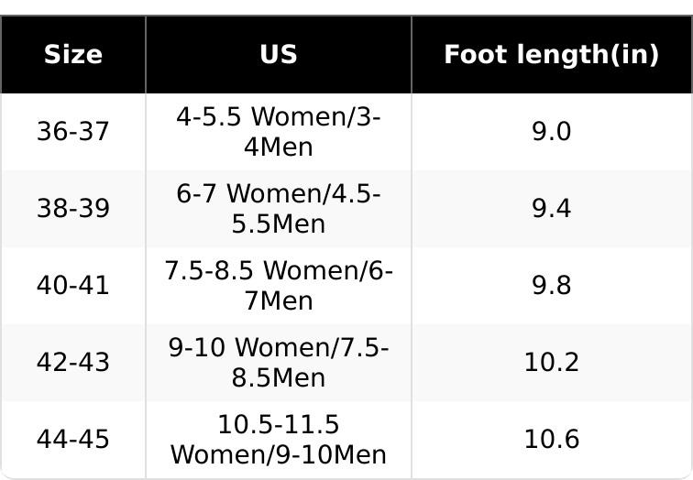Screen dimensions: 693x480
Task: Click the 'Women/9-10Men' text line
Action: (279, 454)
